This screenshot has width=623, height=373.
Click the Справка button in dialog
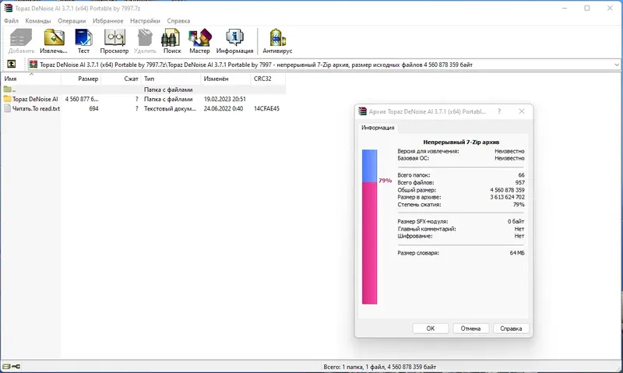(511, 329)
